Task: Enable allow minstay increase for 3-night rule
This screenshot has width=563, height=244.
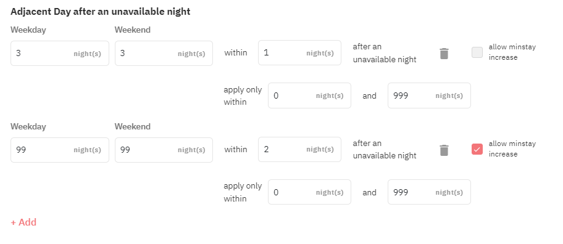Action: click(477, 52)
